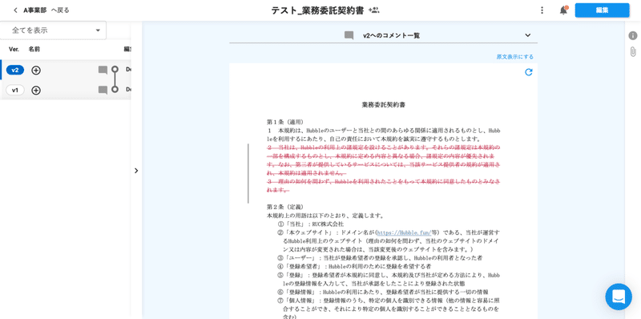Click the 編集 button
Viewport: 641px width, 319px height.
click(x=602, y=10)
